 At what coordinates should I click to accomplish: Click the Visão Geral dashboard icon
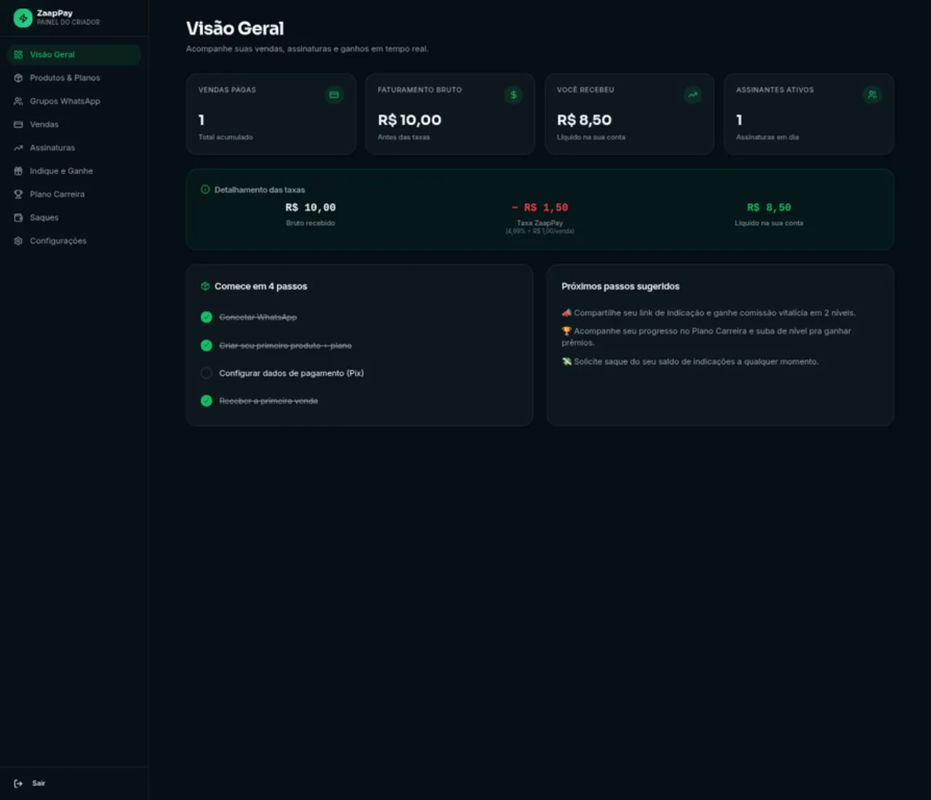pyautogui.click(x=18, y=55)
